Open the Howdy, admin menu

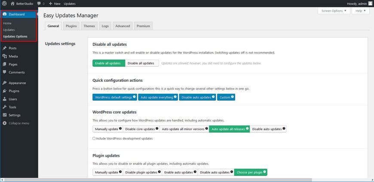pyautogui.click(x=359, y=3)
